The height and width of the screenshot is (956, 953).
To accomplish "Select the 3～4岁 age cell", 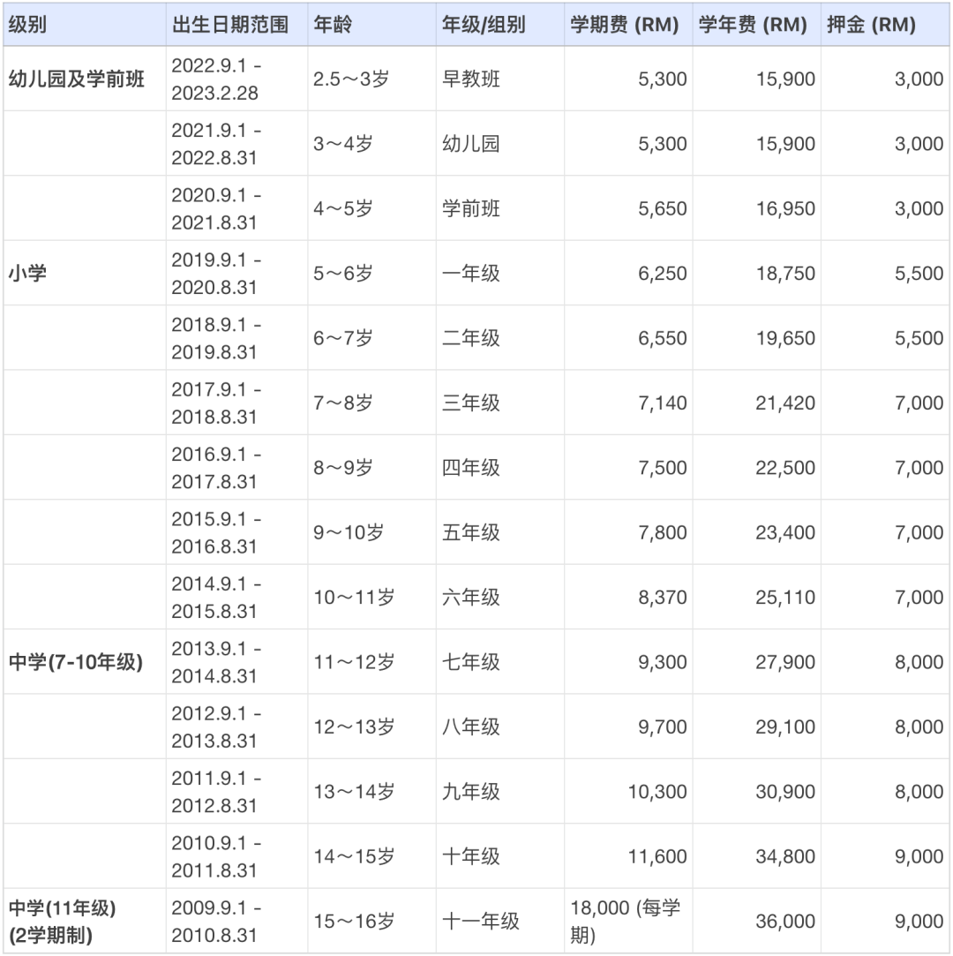I will coord(371,144).
